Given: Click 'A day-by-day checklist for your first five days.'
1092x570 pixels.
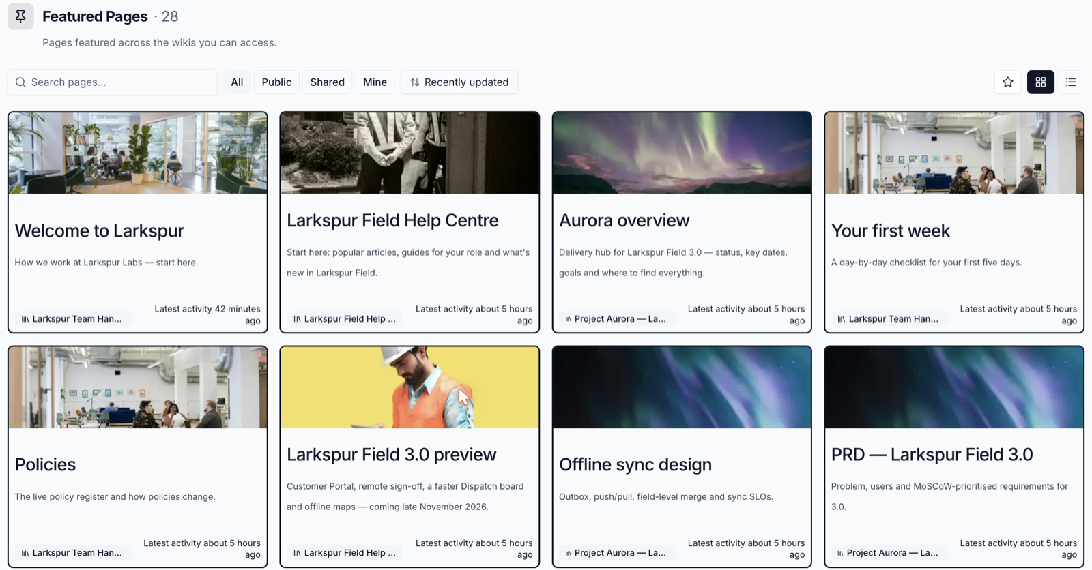Looking at the screenshot, I should coord(926,262).
